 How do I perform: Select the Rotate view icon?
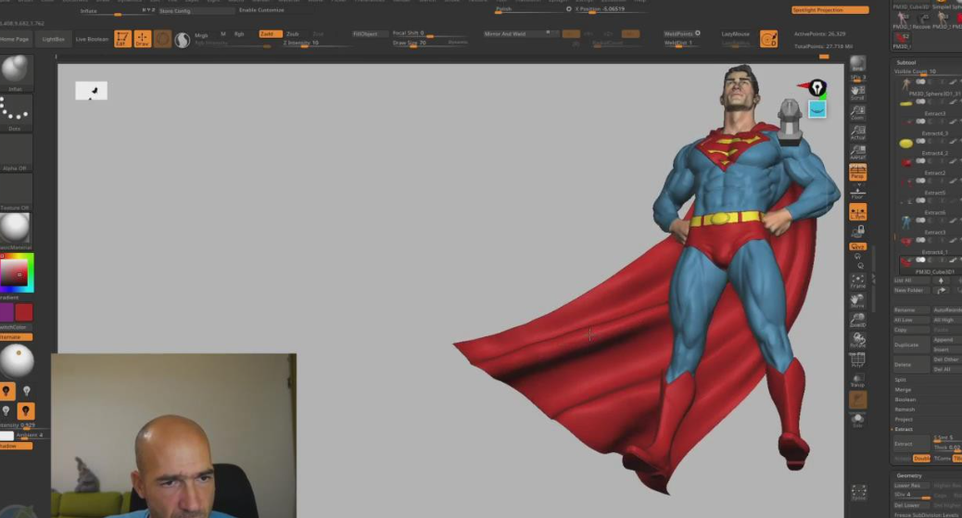[x=857, y=339]
